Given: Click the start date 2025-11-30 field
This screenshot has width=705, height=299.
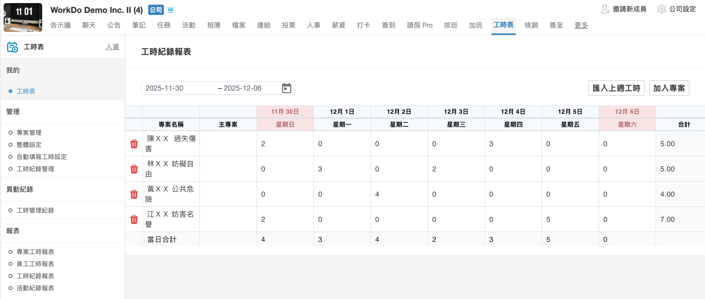Looking at the screenshot, I should coord(164,88).
